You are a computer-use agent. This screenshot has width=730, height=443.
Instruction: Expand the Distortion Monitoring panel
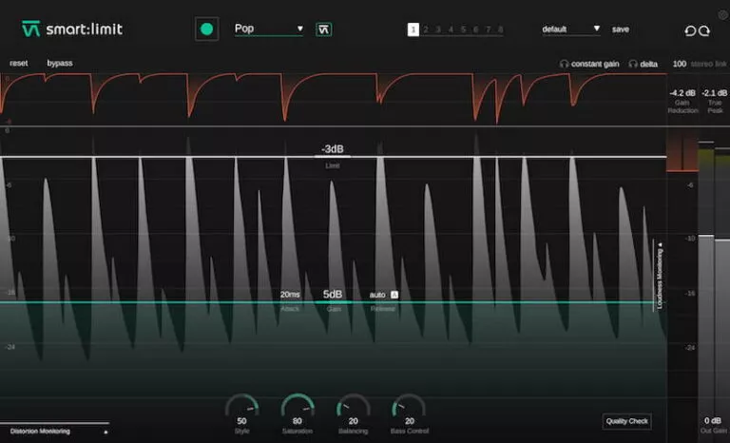point(55,432)
